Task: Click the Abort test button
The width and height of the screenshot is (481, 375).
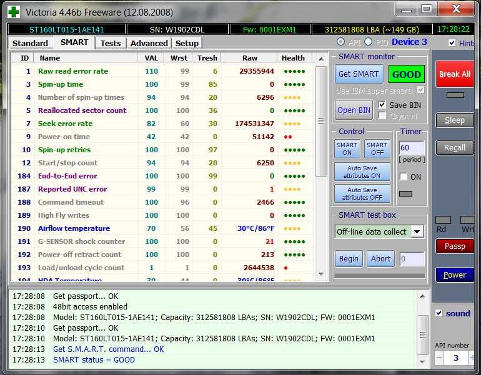Action: pyautogui.click(x=380, y=259)
